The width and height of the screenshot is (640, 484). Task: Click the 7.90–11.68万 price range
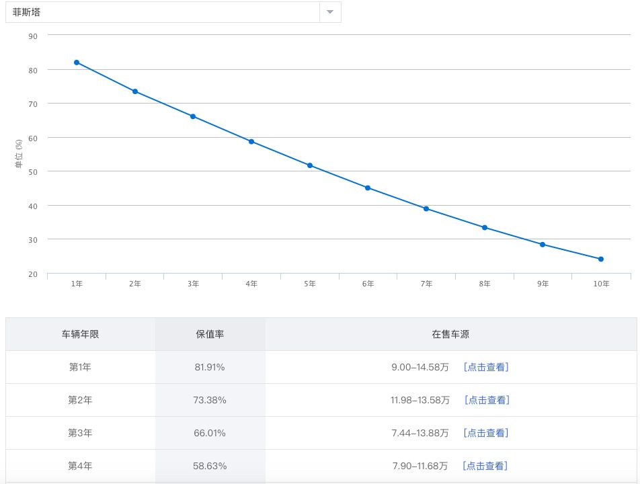[420, 466]
